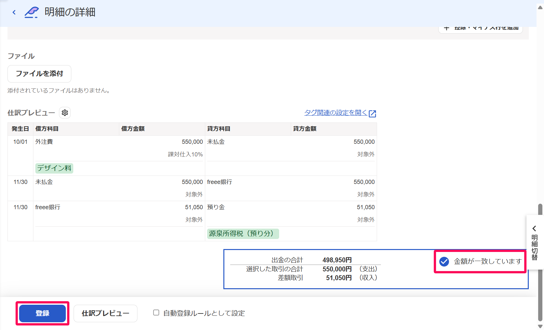
Task: Click the scroll down arrow at the bottom right
Action: (x=540, y=326)
